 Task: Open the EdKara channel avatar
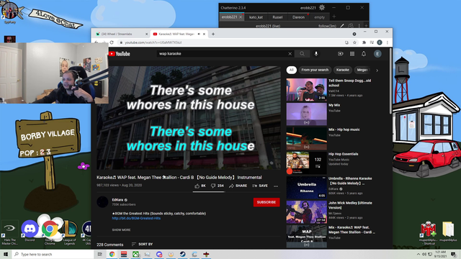tap(102, 202)
